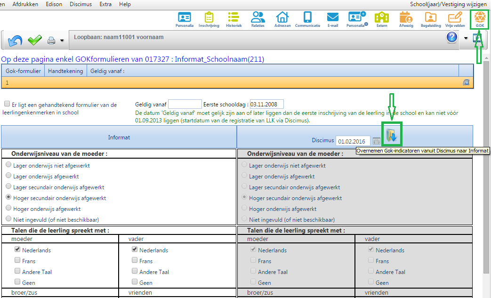The image size is (491, 298).
Task: Tick the gehandtekend formulier checkbox
Action: pyautogui.click(x=7, y=104)
